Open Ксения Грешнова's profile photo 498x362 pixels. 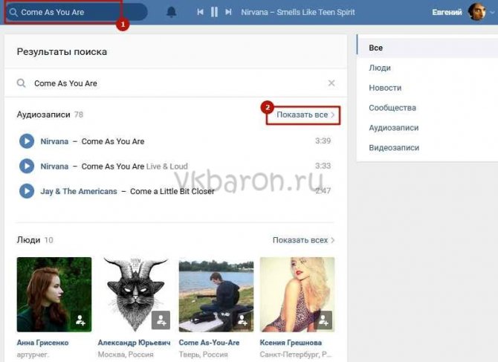[x=297, y=294]
